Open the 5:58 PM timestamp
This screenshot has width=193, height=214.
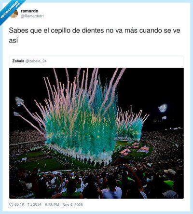tap(52, 205)
